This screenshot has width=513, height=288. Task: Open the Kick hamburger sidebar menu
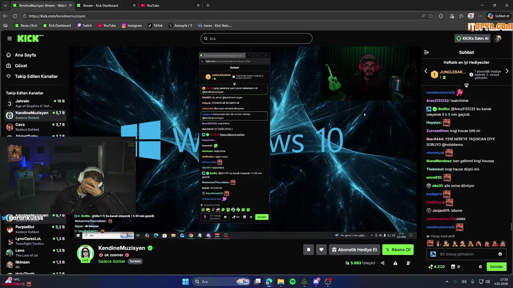[10, 38]
